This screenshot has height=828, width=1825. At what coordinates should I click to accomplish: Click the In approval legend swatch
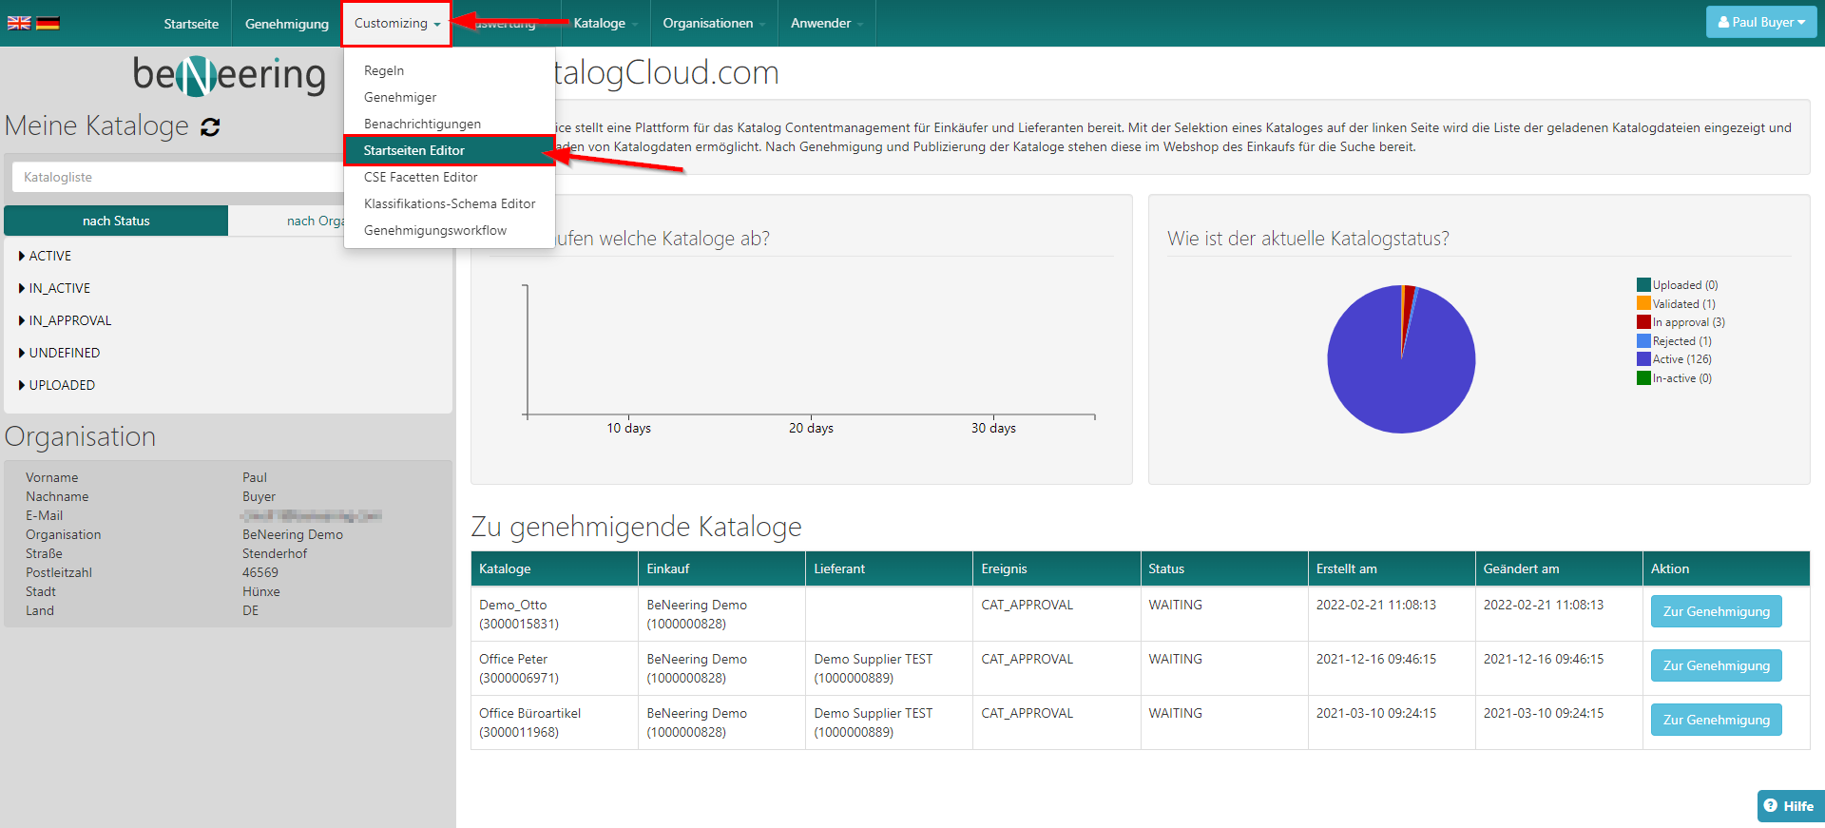point(1642,322)
